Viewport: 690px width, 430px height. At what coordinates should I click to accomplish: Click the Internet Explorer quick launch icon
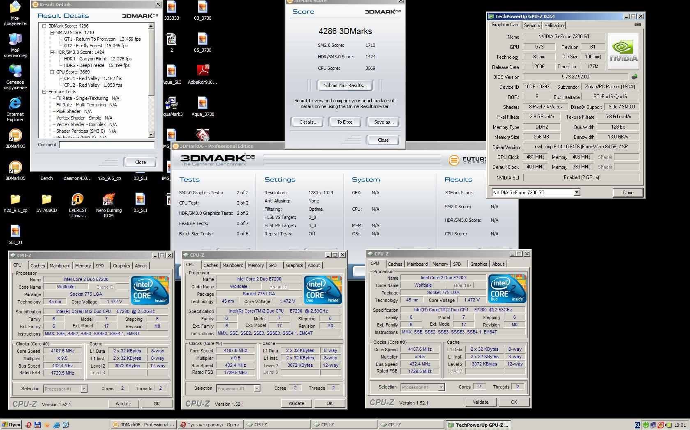pyautogui.click(x=56, y=425)
